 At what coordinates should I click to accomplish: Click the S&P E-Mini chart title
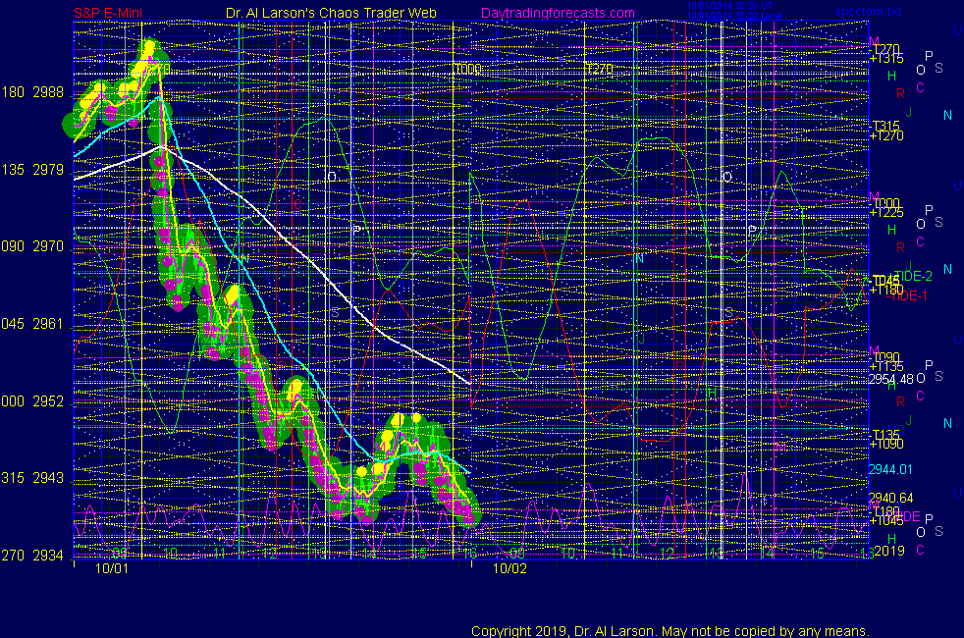108,13
